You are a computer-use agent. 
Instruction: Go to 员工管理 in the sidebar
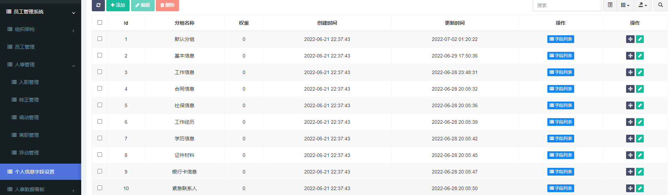pyautogui.click(x=25, y=47)
